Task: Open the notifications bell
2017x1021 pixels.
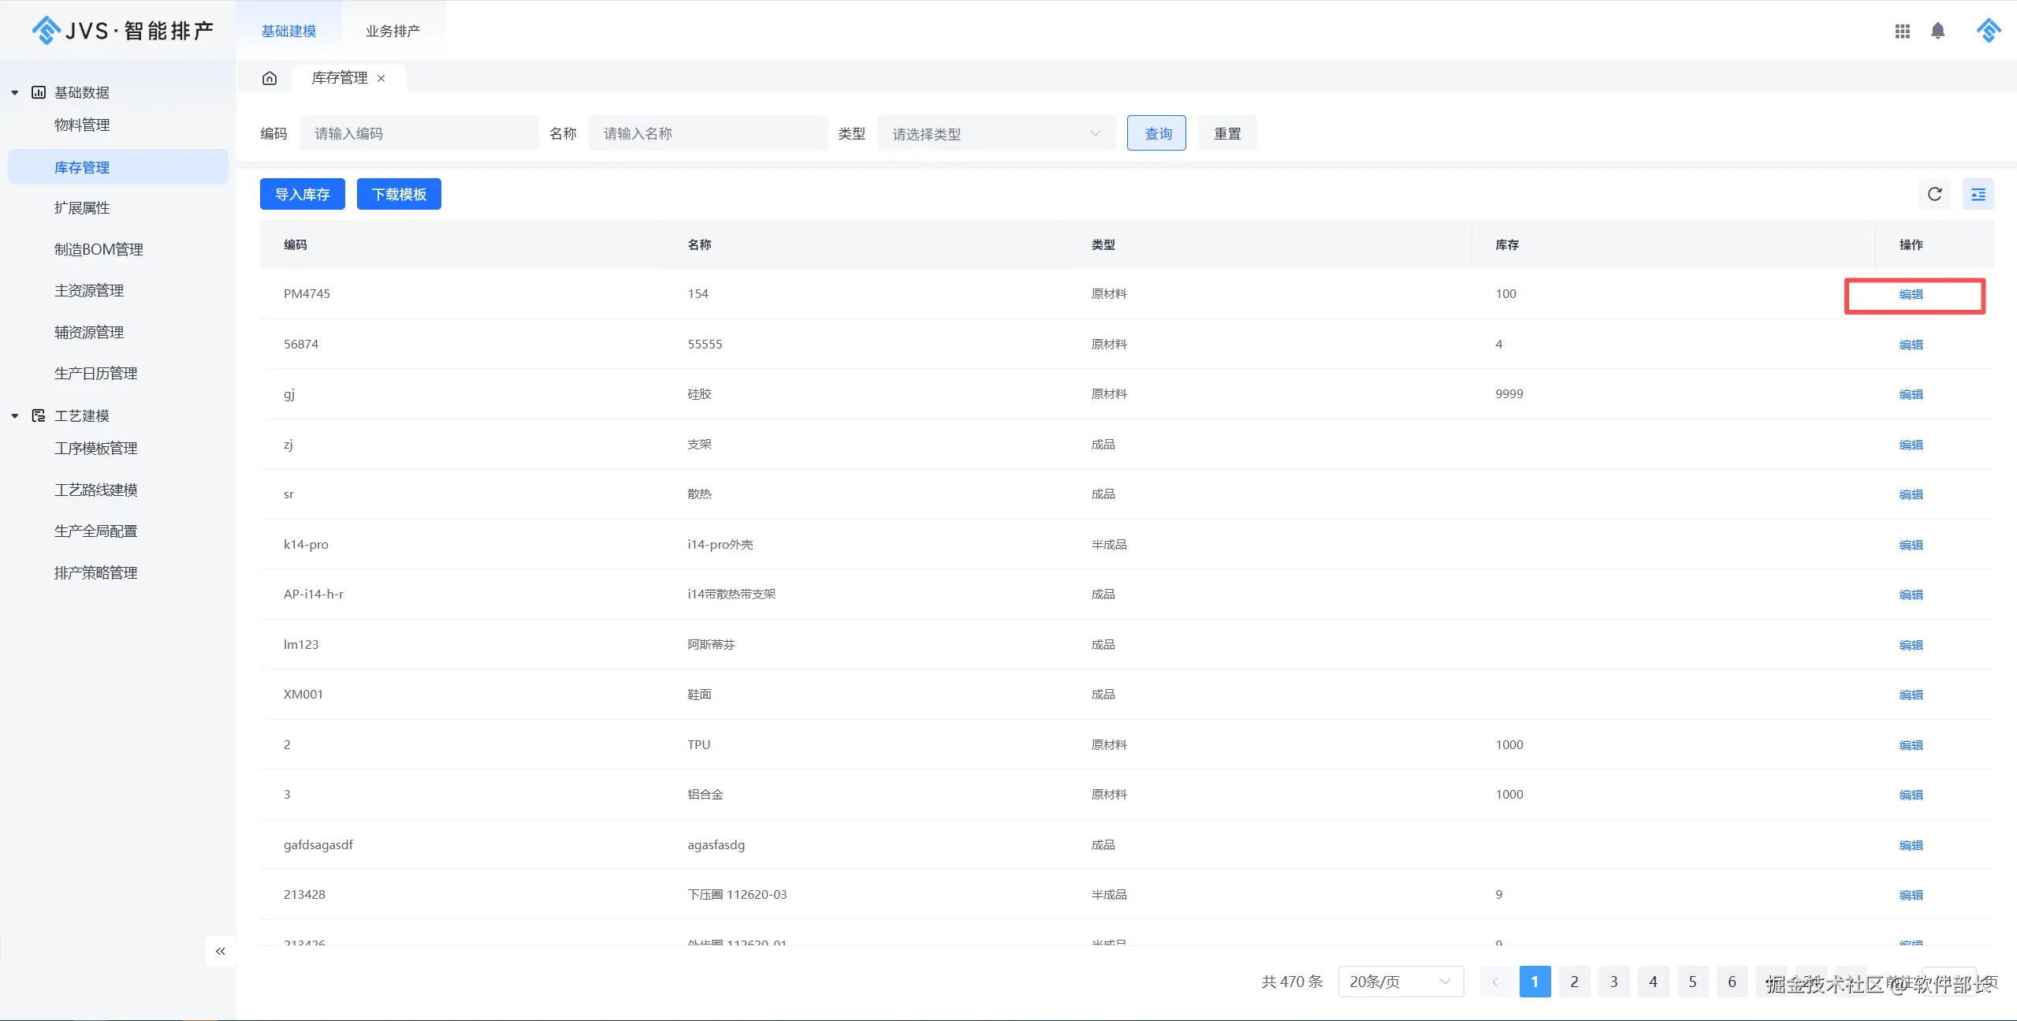Action: tap(1937, 31)
